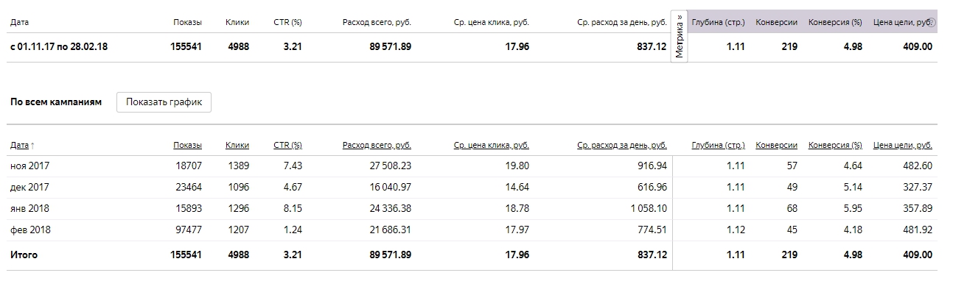Screen dimensions: 953x281
Task: Sort lower table by Ср. цена клика
Action: (x=492, y=145)
